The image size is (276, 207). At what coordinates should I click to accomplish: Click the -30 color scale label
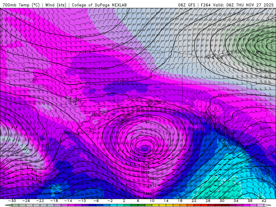(x=12, y=201)
